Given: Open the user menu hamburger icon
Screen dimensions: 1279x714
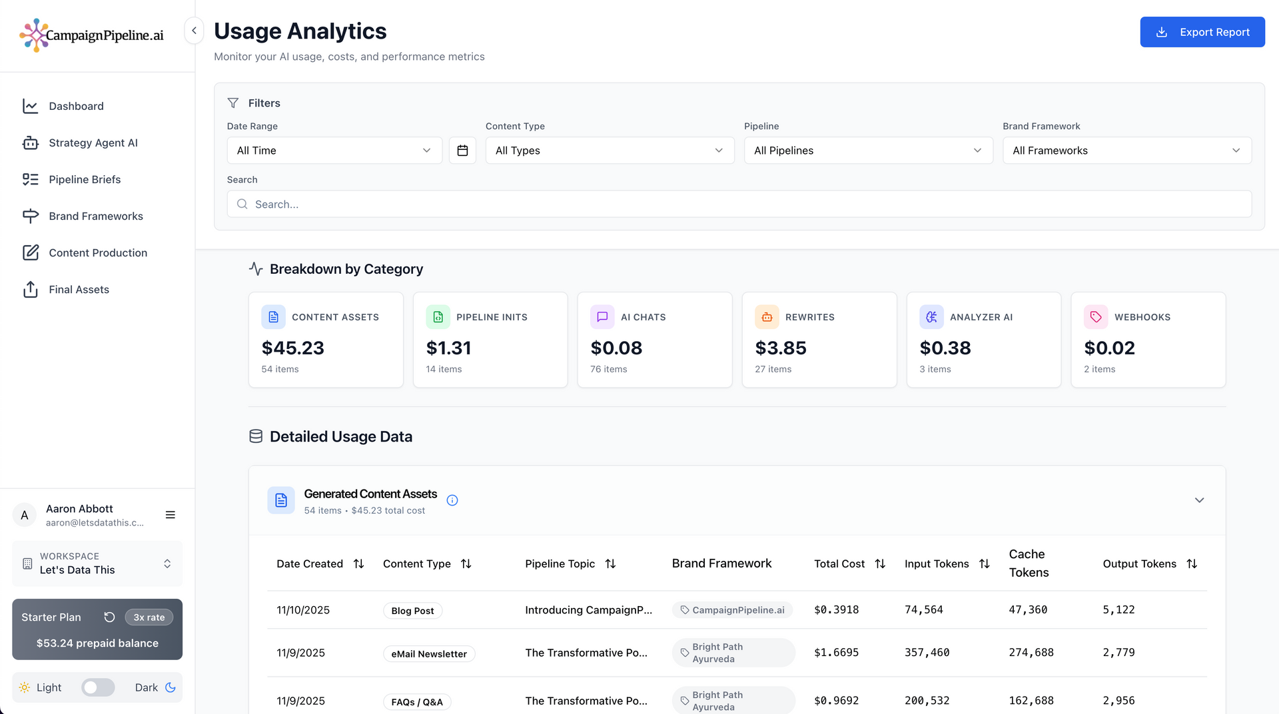Looking at the screenshot, I should point(171,515).
